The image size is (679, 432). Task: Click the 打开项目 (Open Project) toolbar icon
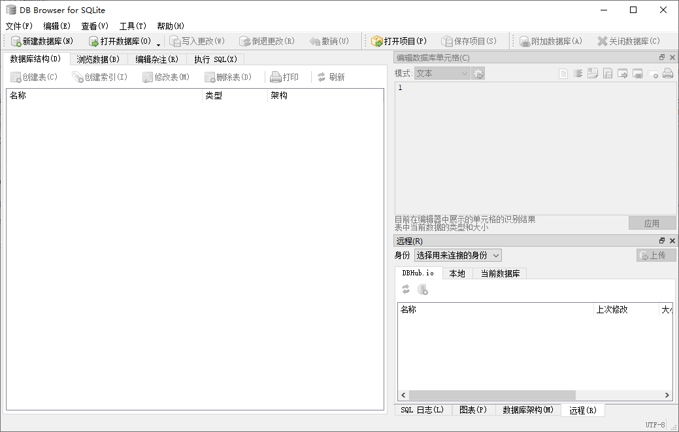377,41
